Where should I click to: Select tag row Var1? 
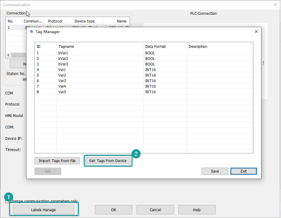click(144, 70)
